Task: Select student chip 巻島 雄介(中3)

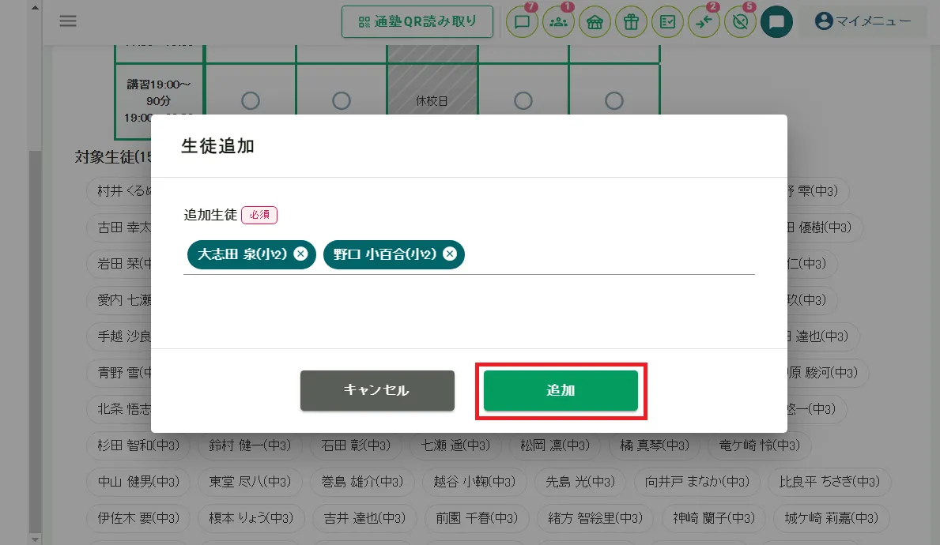Action: pyautogui.click(x=362, y=482)
